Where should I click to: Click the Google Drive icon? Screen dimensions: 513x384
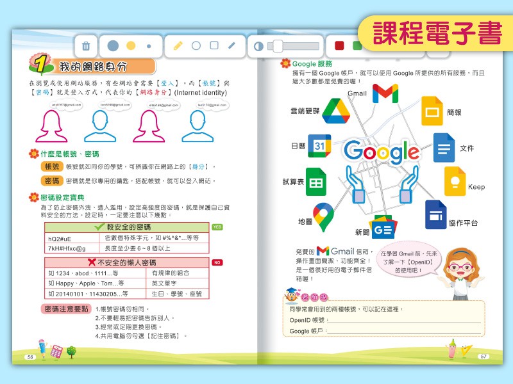click(334, 111)
